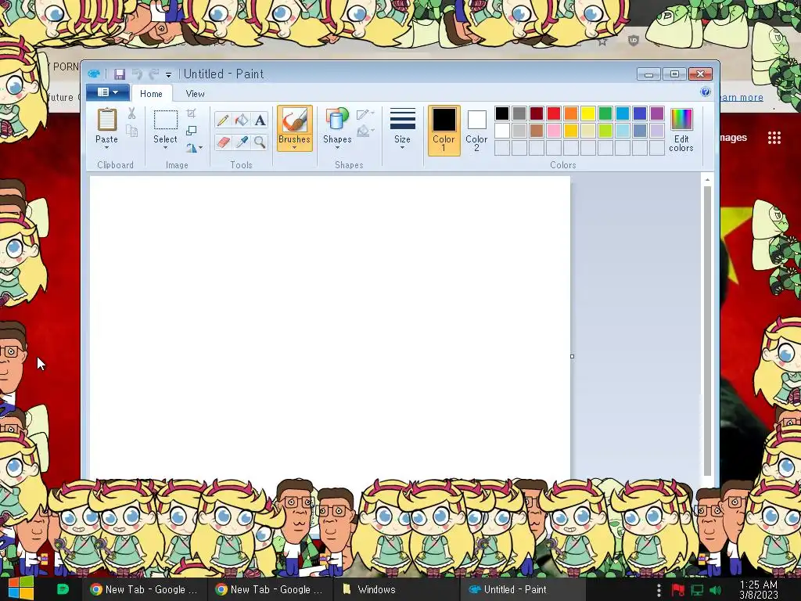Click the Shape fill icon

click(x=363, y=131)
